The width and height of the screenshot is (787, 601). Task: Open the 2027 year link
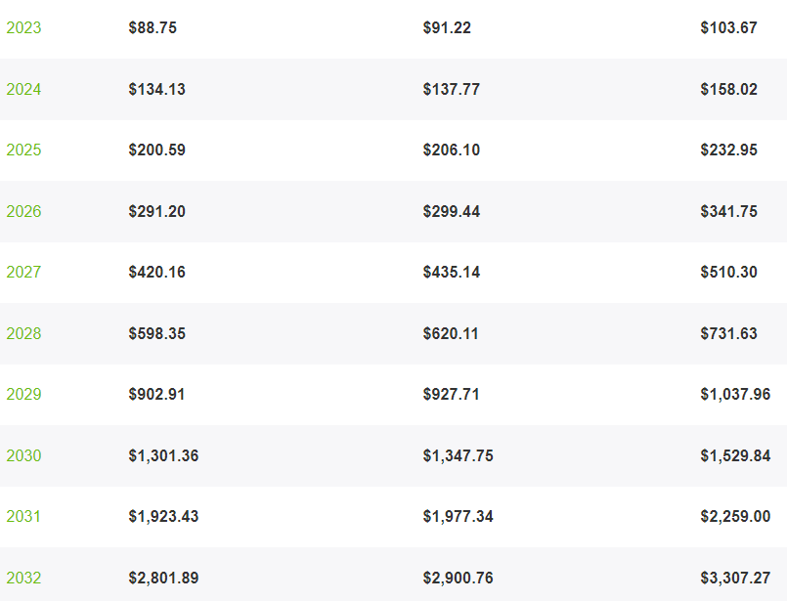[x=23, y=273]
